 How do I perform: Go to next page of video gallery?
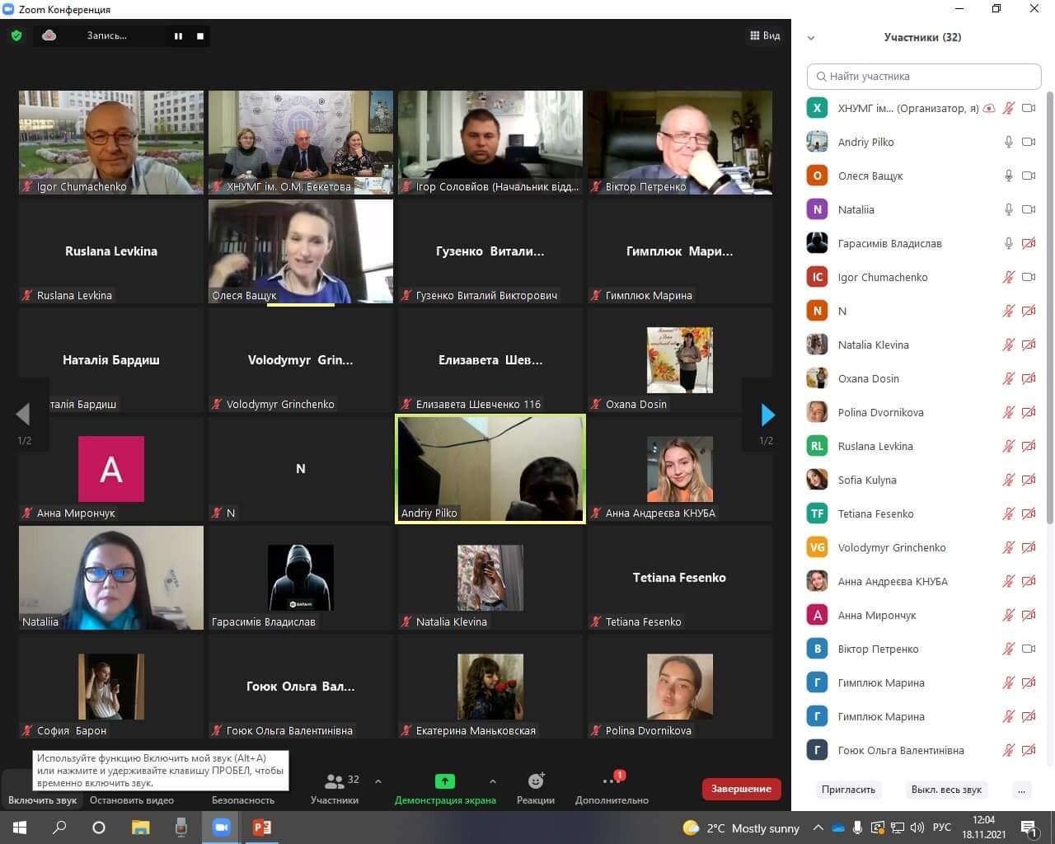pos(767,415)
